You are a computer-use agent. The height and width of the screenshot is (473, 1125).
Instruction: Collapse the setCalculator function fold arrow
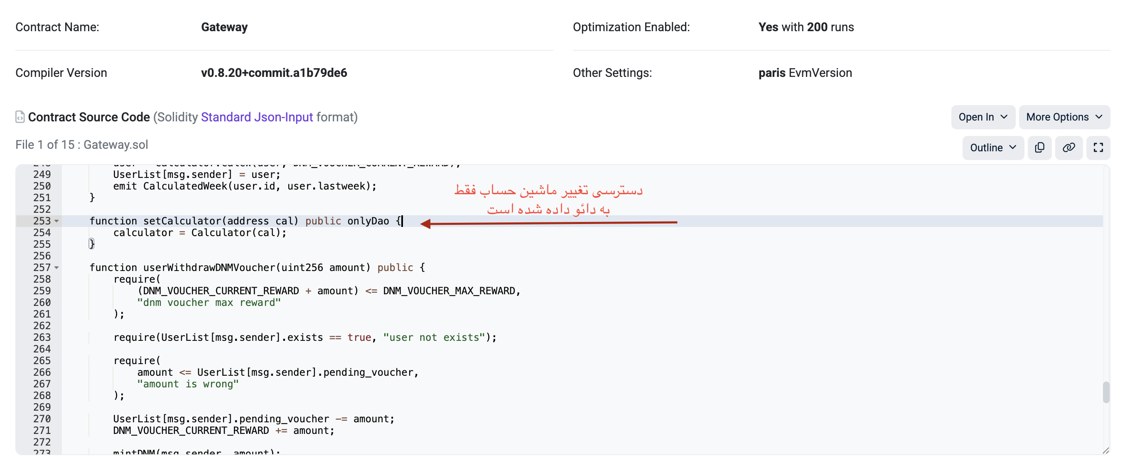point(57,222)
